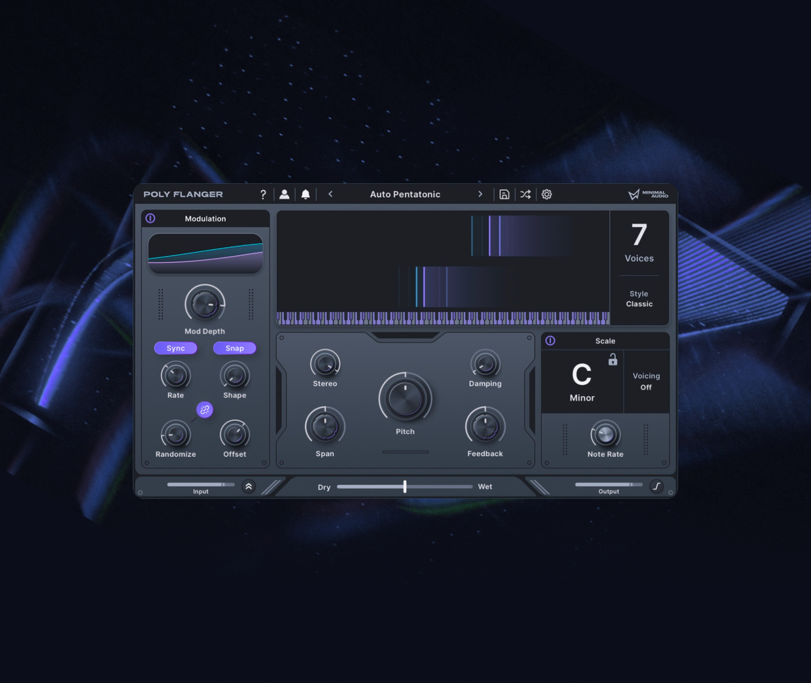The image size is (811, 683).
Task: Click the Minimal Audio logo
Action: 648,195
